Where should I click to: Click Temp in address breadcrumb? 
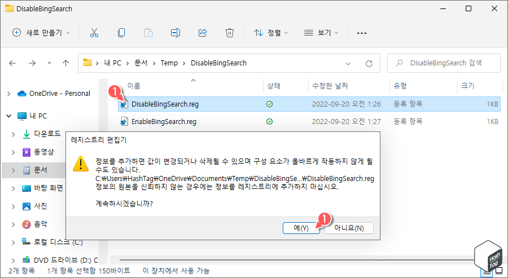pyautogui.click(x=169, y=63)
